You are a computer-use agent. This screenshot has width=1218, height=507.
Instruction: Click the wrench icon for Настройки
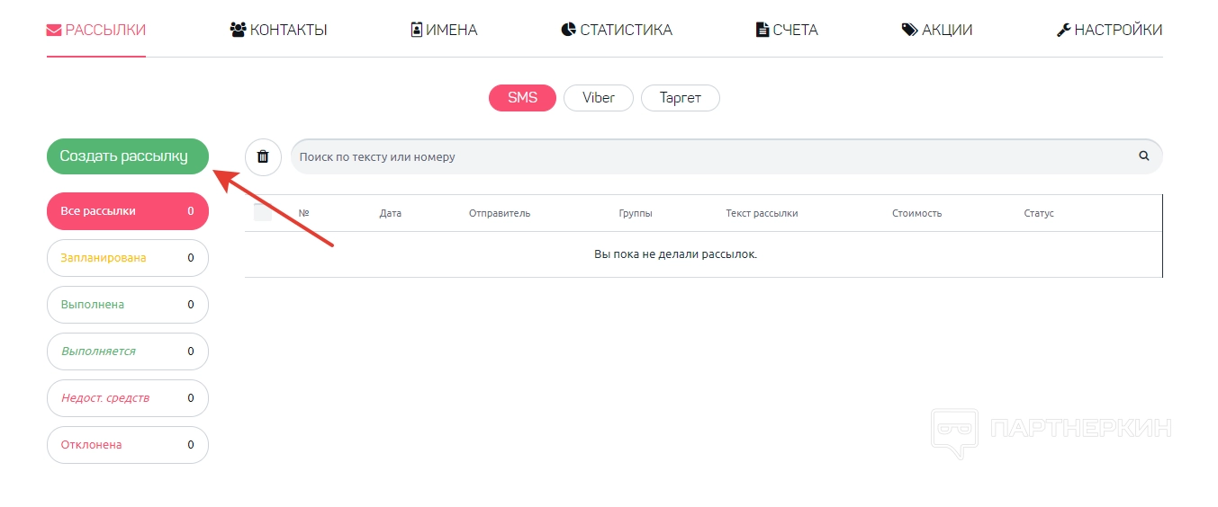1063,30
